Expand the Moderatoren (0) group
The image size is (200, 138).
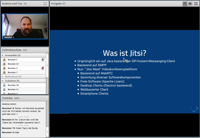coord(3,76)
